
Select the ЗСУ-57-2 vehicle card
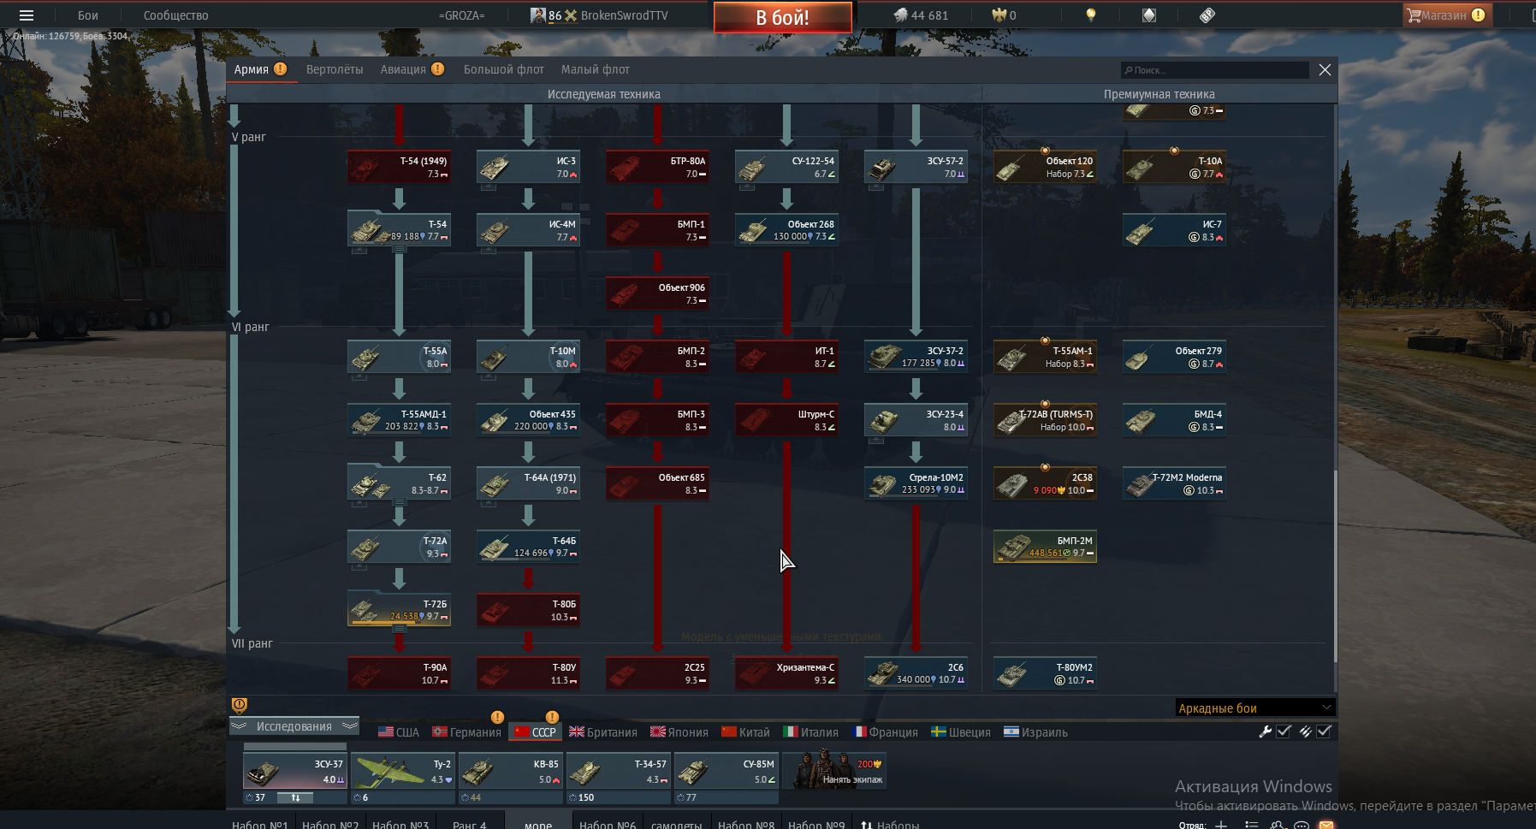[916, 167]
